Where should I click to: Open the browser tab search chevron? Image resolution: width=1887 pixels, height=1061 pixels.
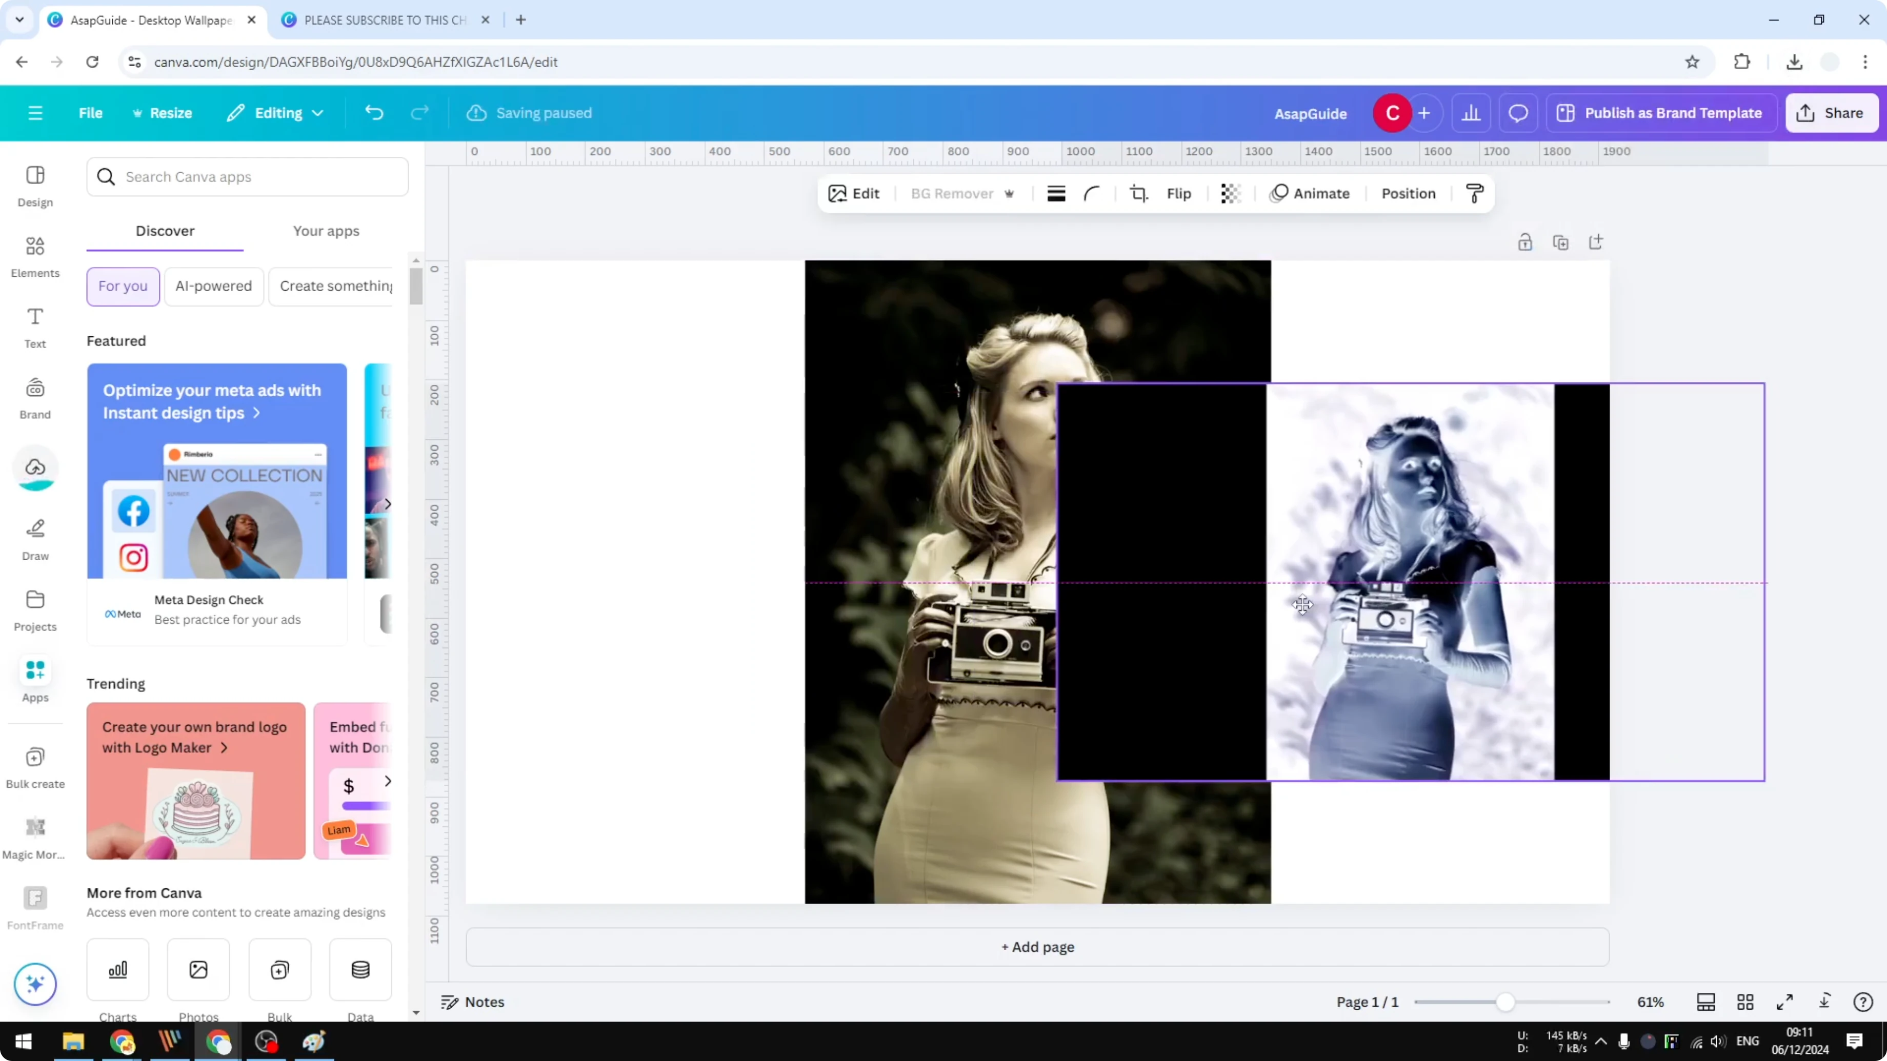pos(19,20)
